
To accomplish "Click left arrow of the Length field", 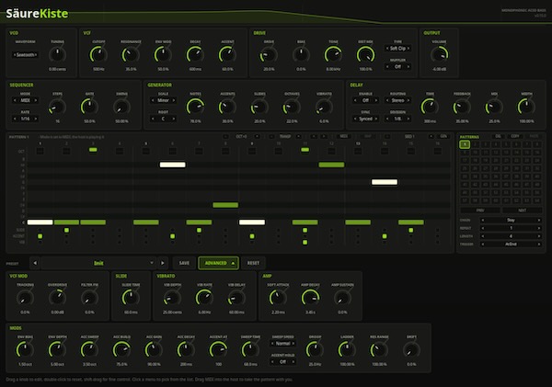I will (x=483, y=236).
